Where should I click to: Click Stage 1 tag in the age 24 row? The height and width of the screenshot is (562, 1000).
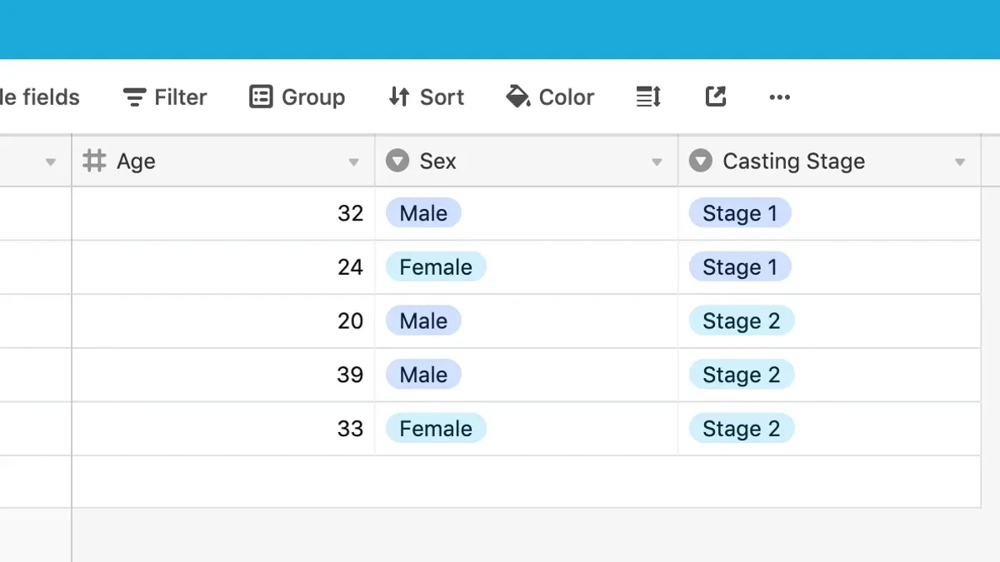(740, 267)
